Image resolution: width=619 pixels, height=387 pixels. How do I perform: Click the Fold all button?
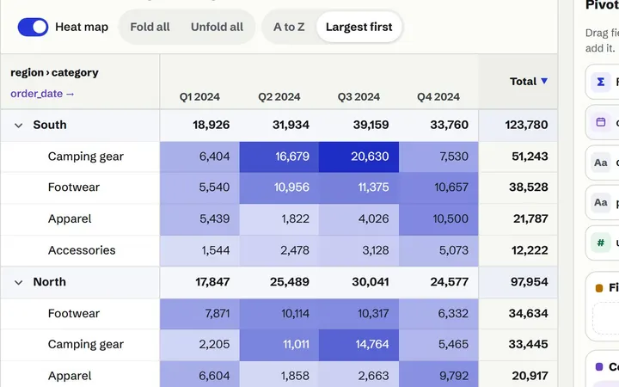(x=150, y=27)
